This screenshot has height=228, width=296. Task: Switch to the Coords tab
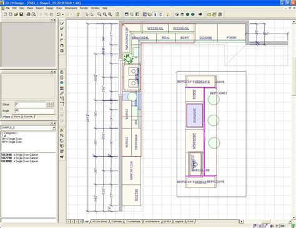[x=28, y=116]
